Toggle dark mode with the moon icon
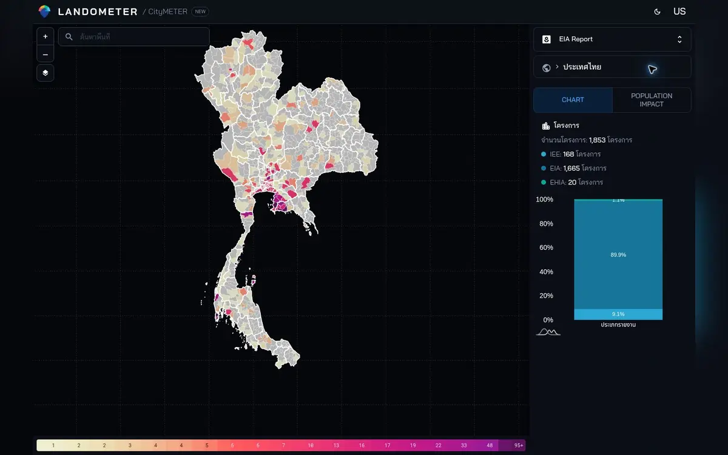The width and height of the screenshot is (728, 455). (x=657, y=12)
